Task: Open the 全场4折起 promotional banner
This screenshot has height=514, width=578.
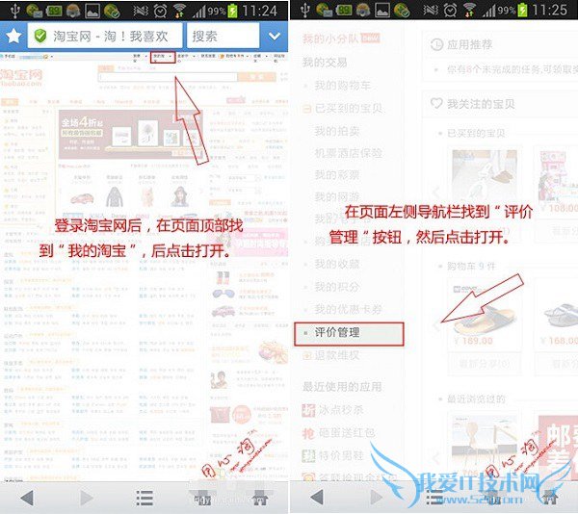Action: coord(131,135)
